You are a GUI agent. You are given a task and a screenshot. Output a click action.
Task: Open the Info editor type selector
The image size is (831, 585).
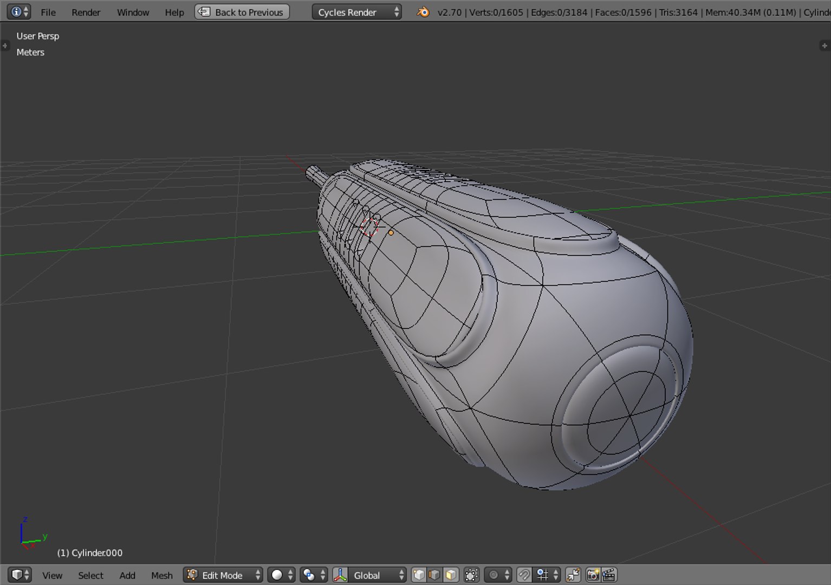pos(20,11)
